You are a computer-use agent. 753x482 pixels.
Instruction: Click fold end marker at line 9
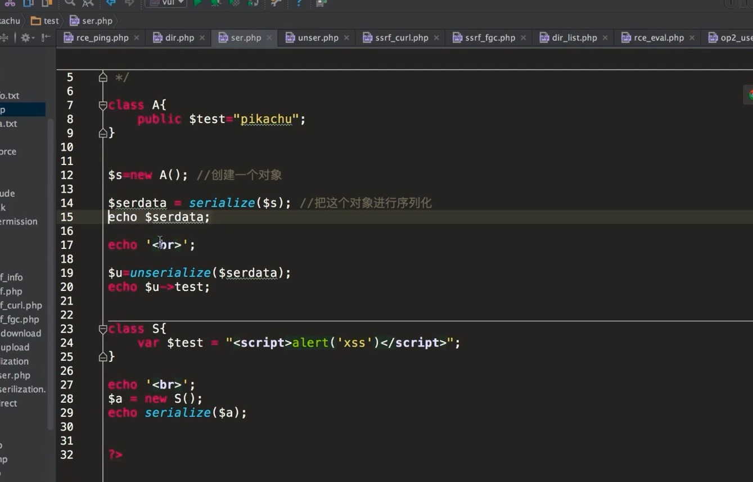[103, 133]
